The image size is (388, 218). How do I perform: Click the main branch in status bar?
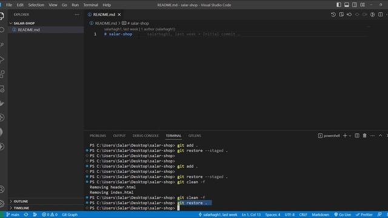click(x=13, y=214)
